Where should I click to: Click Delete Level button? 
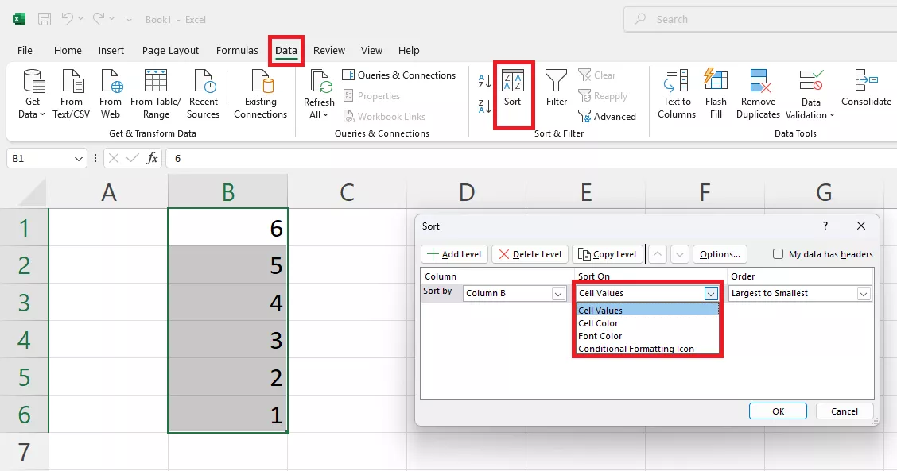click(530, 254)
